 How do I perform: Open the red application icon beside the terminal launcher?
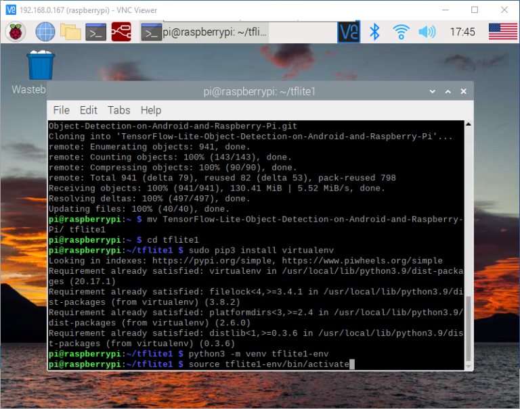point(121,32)
